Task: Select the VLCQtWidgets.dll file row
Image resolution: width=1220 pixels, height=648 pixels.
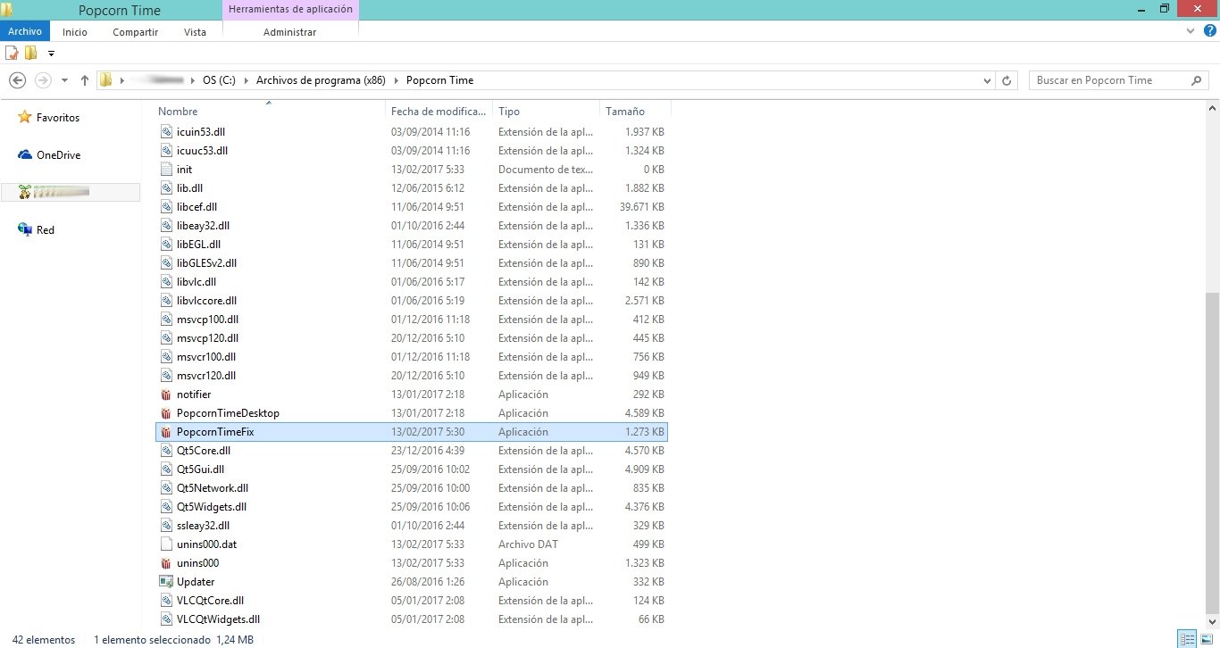Action: point(411,619)
